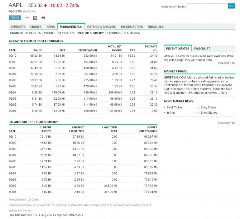The width and height of the screenshot is (240, 219).
Task: Click the LONG TERM DEBT column header
Action: tap(110, 129)
